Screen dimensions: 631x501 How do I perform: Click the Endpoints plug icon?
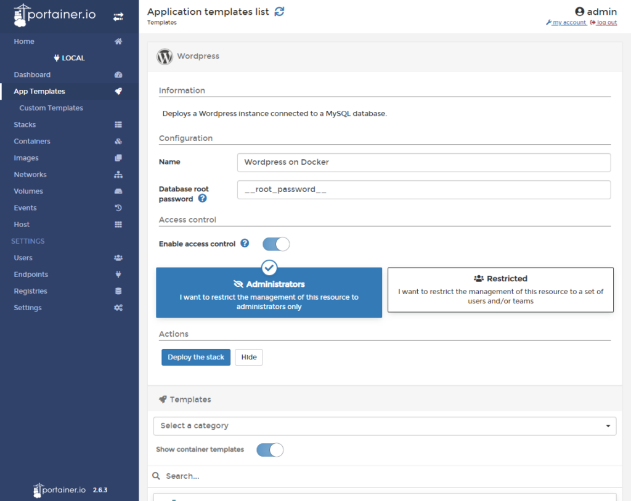[x=118, y=275]
